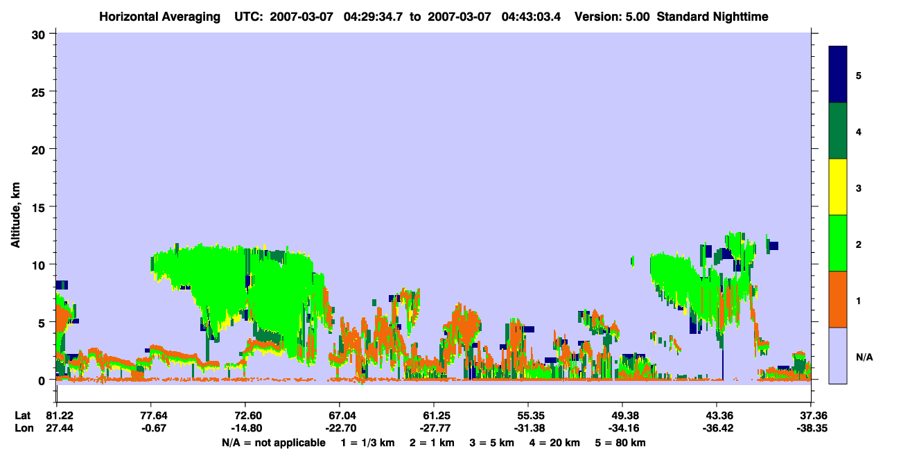Click the longitude value -34.16
The image size is (901, 462).
point(622,429)
